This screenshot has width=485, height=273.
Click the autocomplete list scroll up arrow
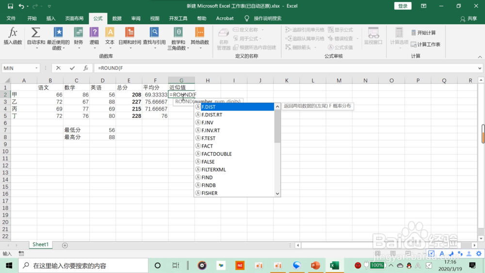[277, 106]
